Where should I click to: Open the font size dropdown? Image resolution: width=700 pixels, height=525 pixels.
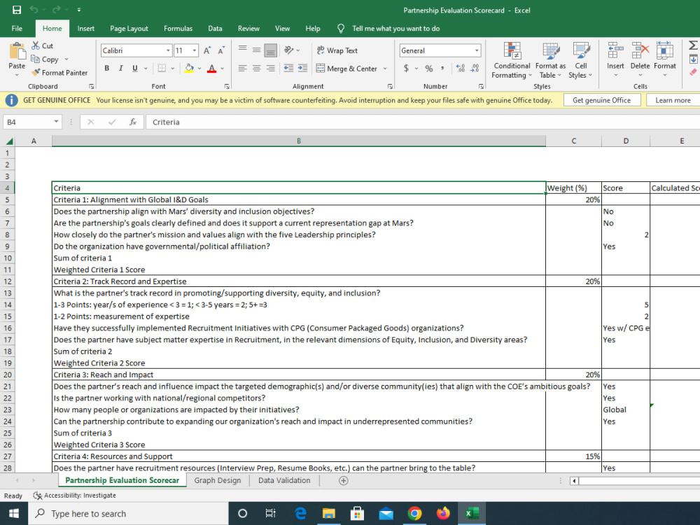click(195, 50)
